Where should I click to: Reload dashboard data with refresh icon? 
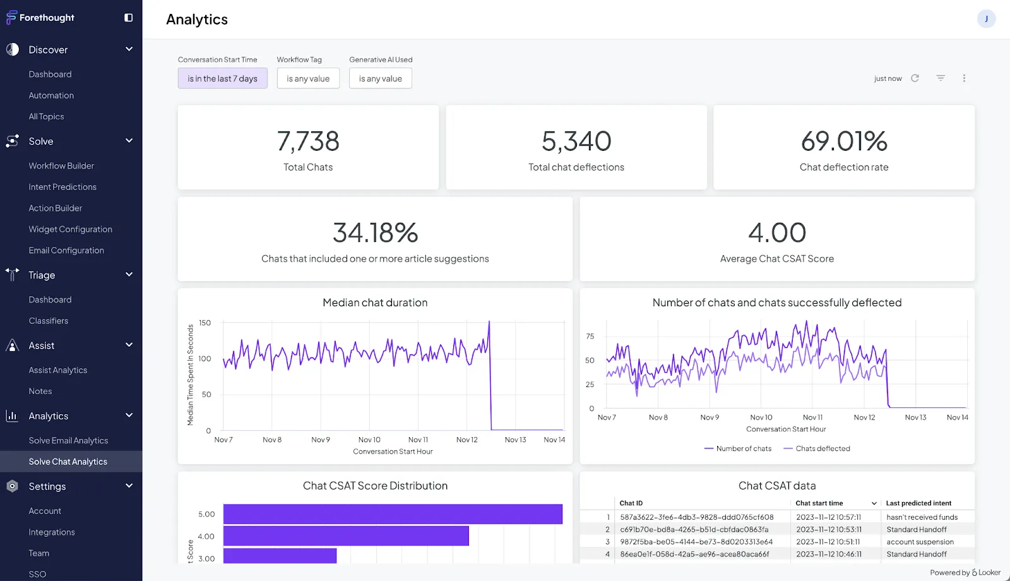click(915, 78)
